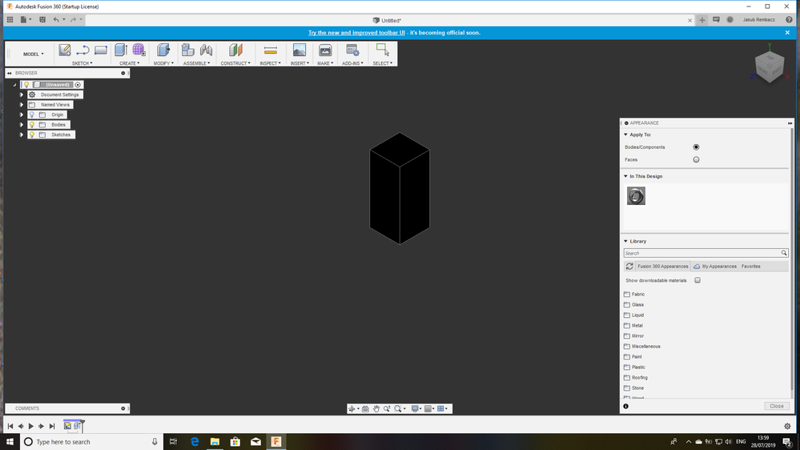
Task: Click the Press Pull modify icon
Action: pos(163,50)
